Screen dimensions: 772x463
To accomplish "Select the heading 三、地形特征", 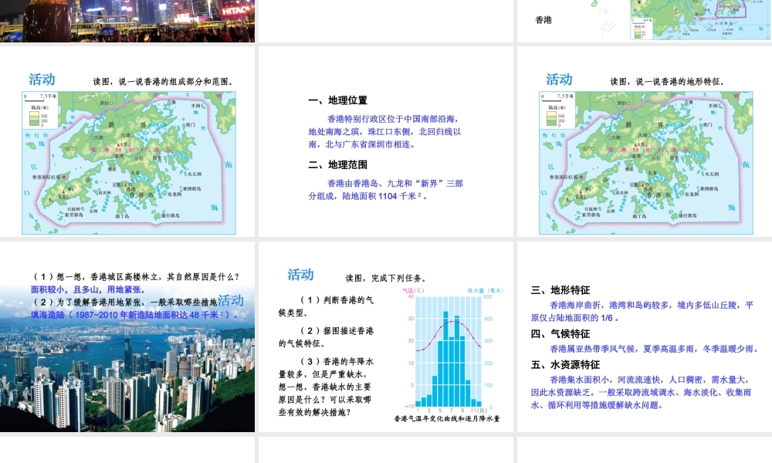I will pos(560,290).
